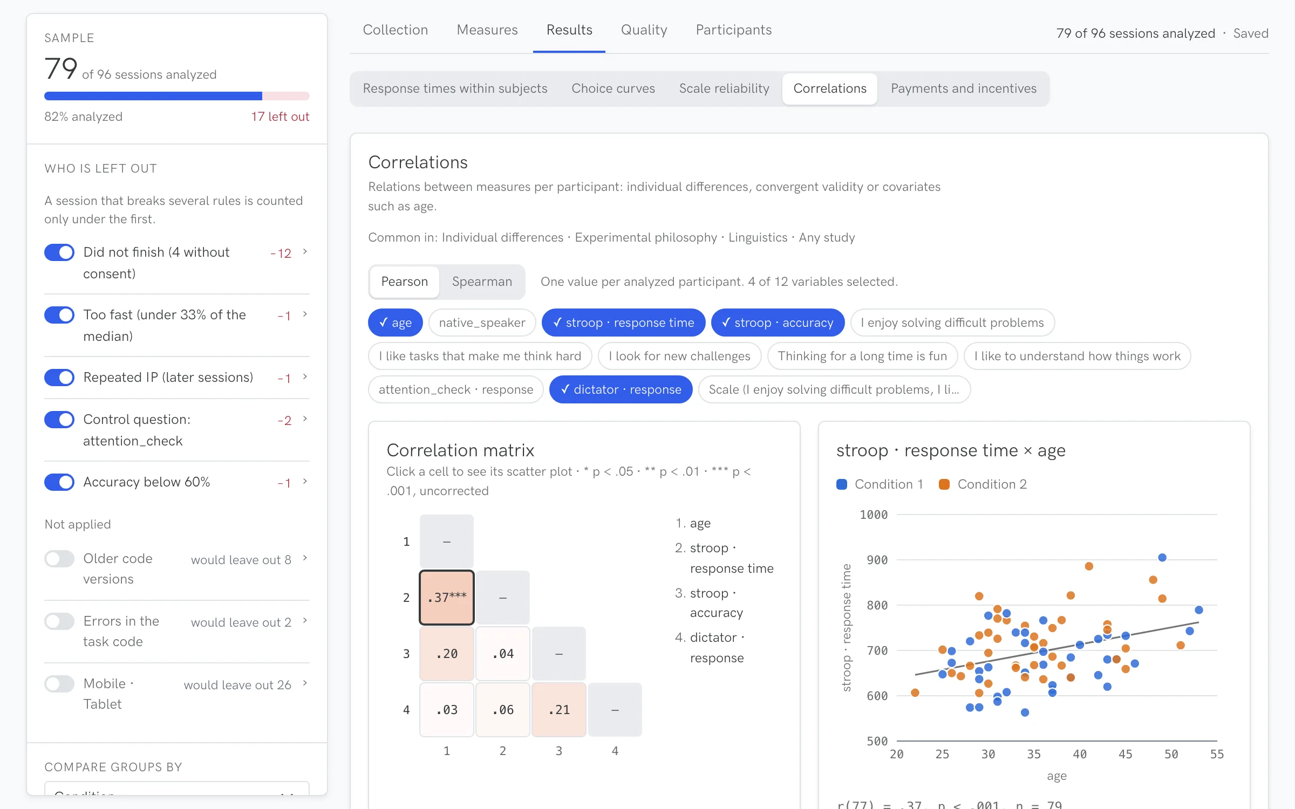Deselect dictator · response chip
This screenshot has height=809, width=1295.
tap(621, 389)
